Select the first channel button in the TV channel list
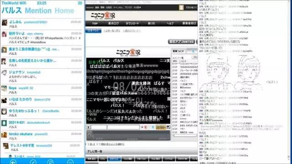The image size is (292, 164). (91, 159)
